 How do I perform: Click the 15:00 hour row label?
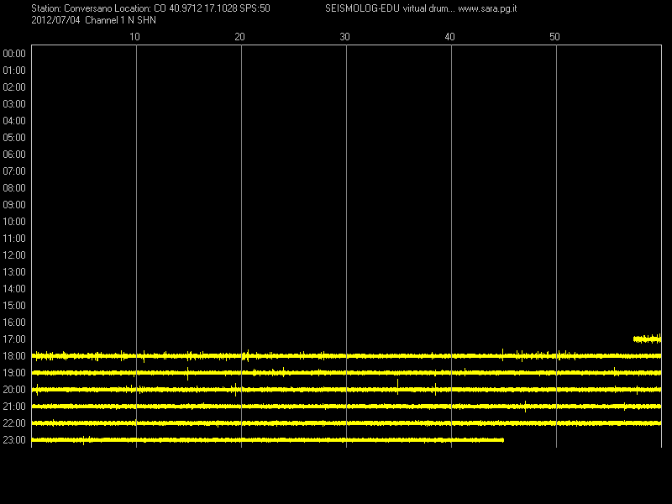pos(14,306)
